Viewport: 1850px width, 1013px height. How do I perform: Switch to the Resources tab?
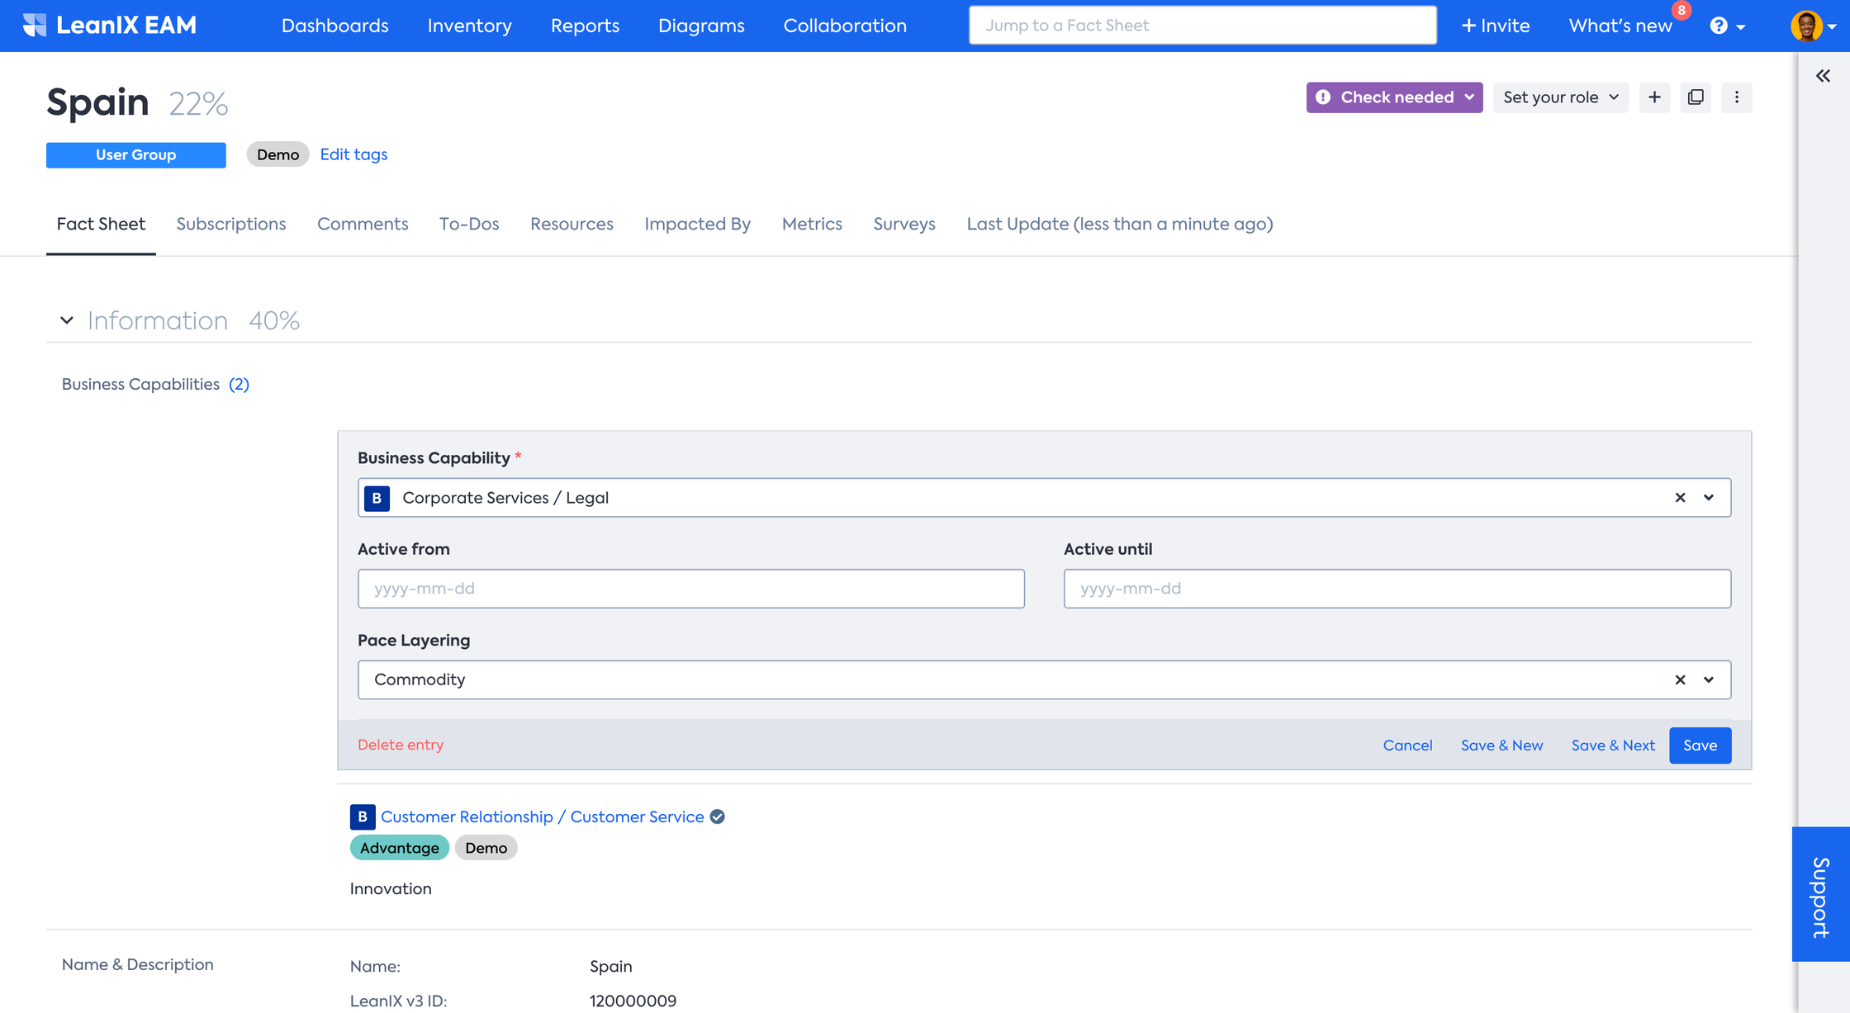tap(572, 224)
